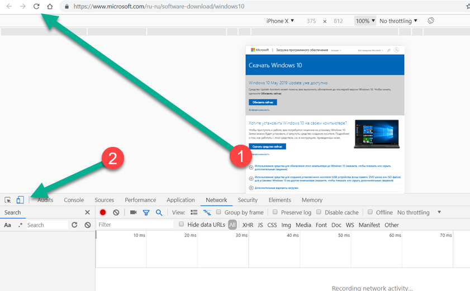
Task: Select the Network tab
Action: (x=216, y=200)
